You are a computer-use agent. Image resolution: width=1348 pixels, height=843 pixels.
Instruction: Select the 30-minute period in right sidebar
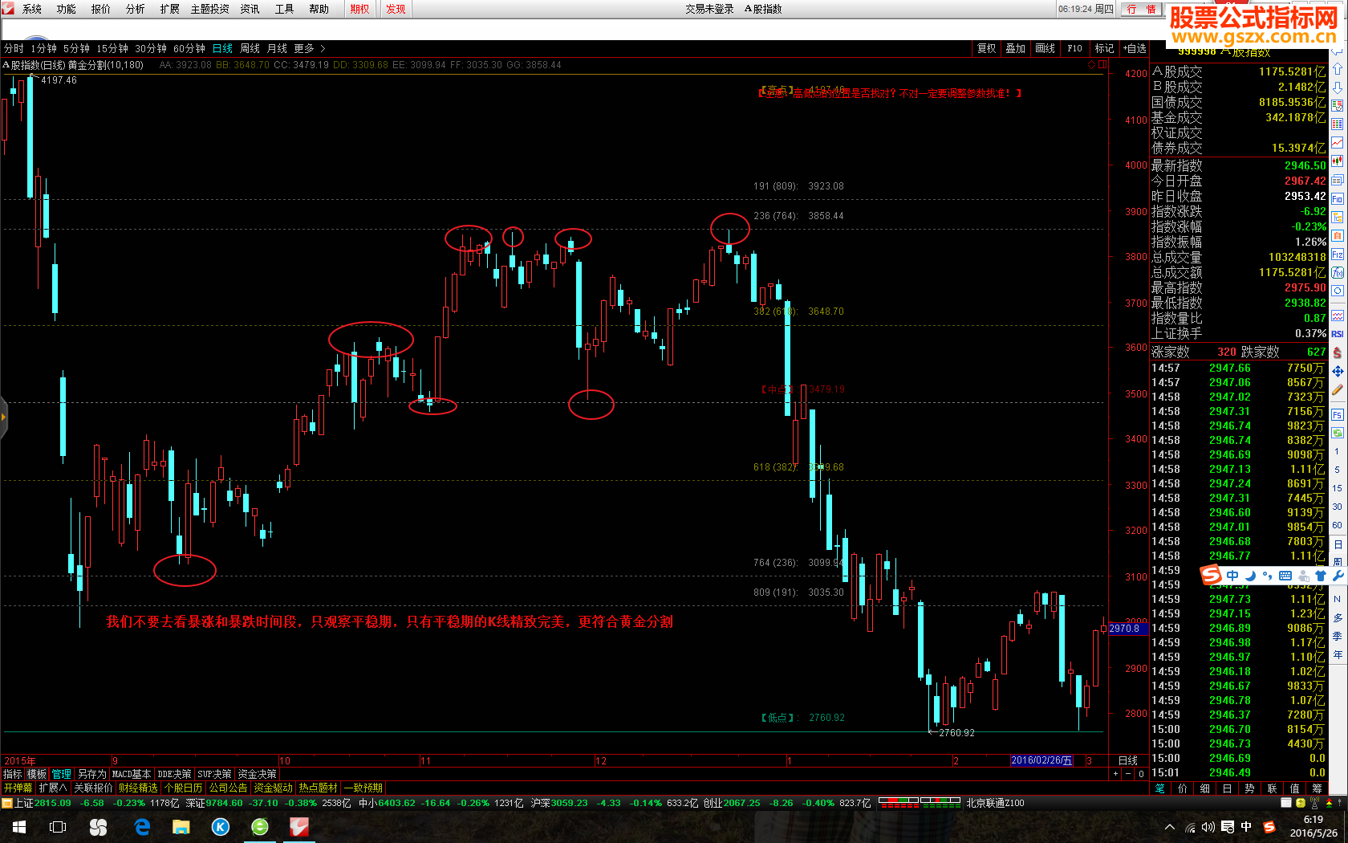[x=1338, y=507]
